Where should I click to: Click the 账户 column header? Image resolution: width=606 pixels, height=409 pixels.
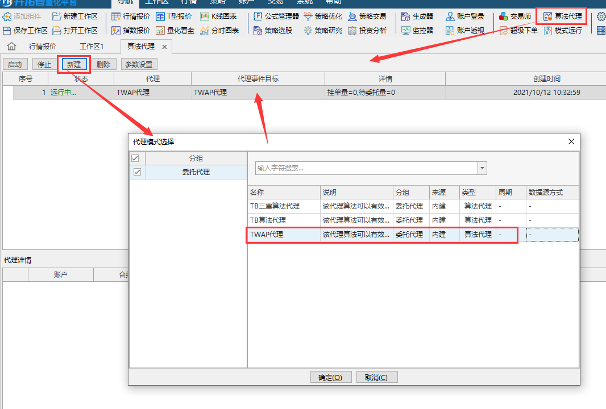[61, 274]
